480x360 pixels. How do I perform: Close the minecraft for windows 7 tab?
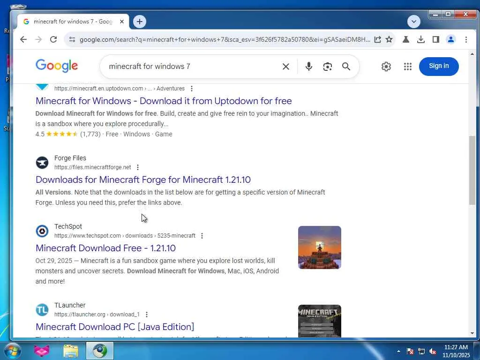(x=122, y=22)
